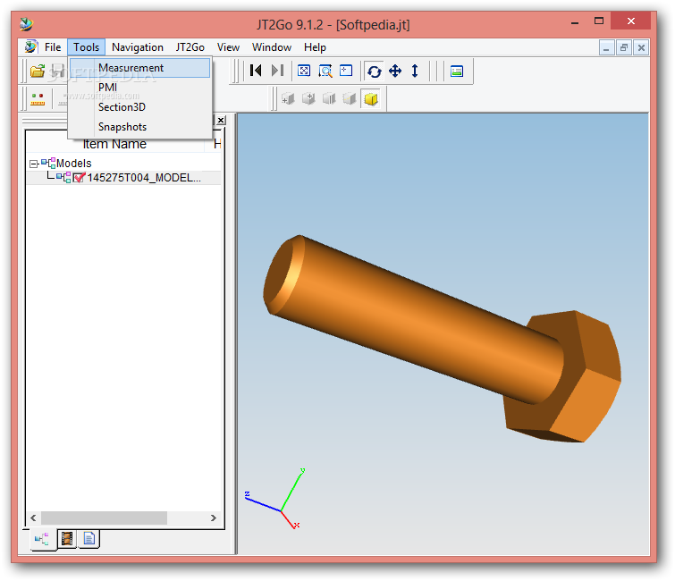Click the horizontal scrollbar thumb in tree panel
The width and height of the screenshot is (675, 581).
[x=105, y=518]
